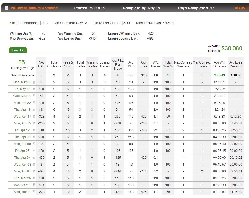249x198 pixels.
Task: Click the Avg Loss Duration column header
Action: 236,64
